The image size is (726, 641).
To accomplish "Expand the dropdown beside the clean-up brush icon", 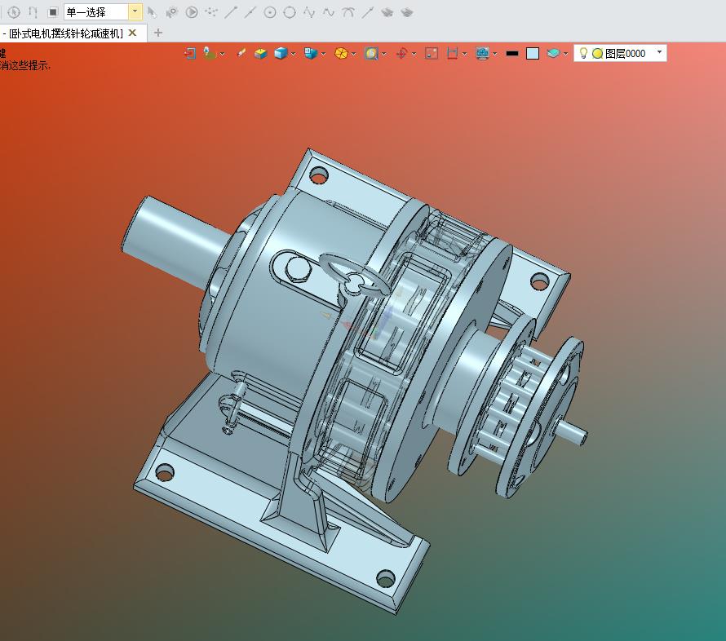I will pyautogui.click(x=222, y=54).
